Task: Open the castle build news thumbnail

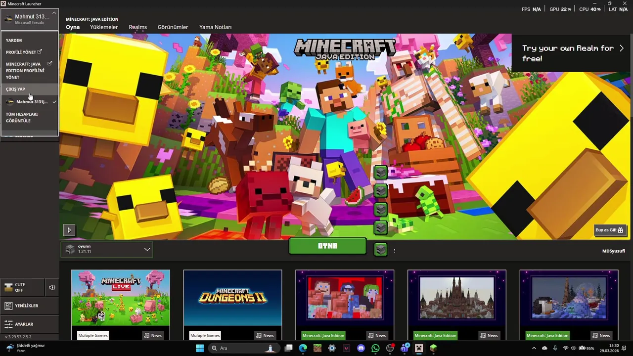Action: pyautogui.click(x=457, y=298)
